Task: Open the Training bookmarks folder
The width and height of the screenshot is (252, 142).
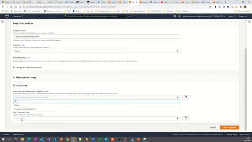Action: 88,11
